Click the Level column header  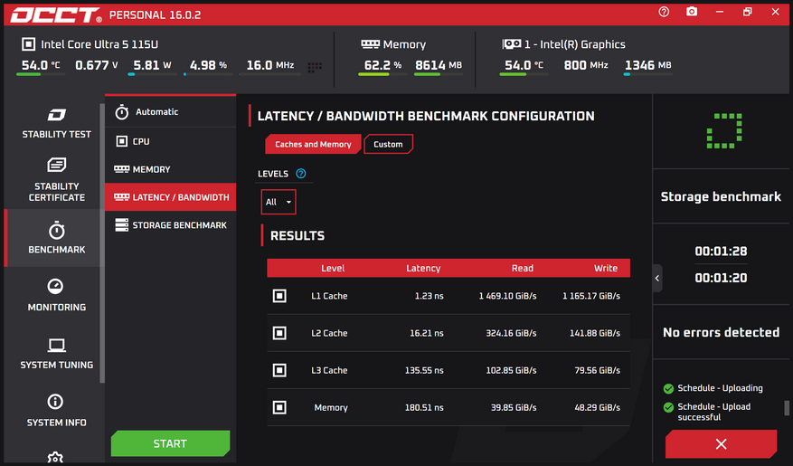(x=332, y=268)
